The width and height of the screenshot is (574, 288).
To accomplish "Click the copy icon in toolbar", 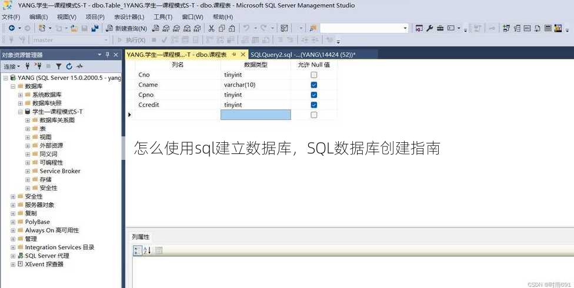I will click(x=222, y=28).
